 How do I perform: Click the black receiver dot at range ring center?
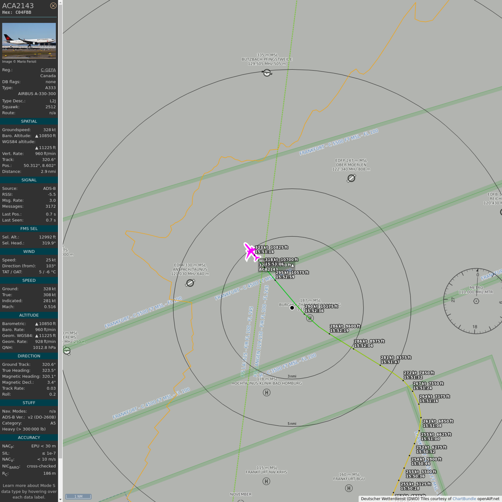tap(292, 308)
